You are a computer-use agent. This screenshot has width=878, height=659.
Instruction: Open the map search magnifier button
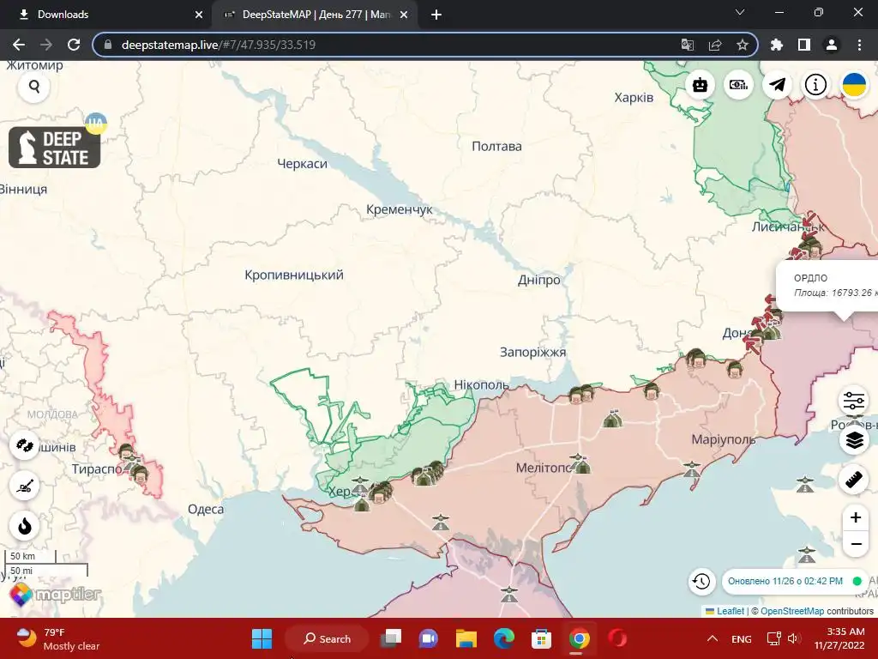click(x=34, y=88)
